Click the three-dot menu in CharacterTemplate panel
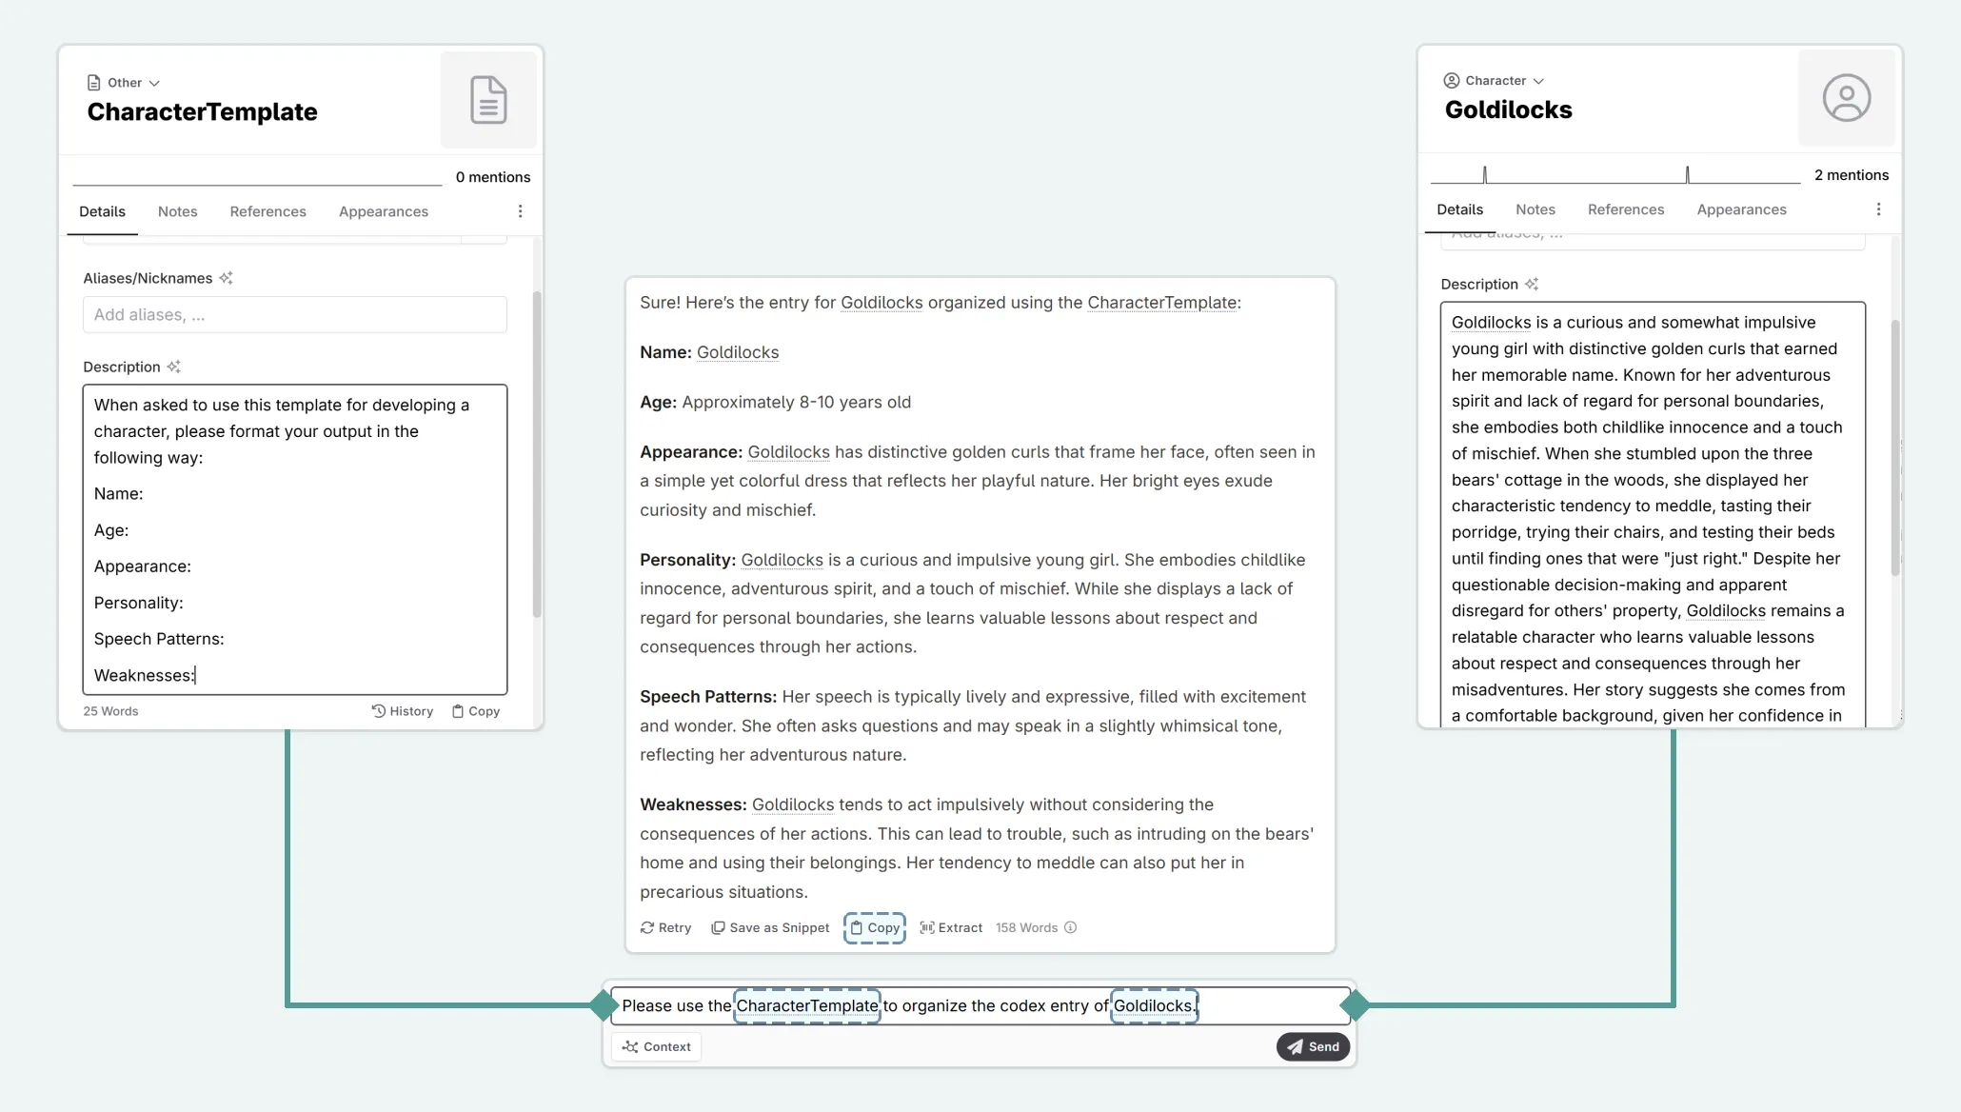The width and height of the screenshot is (1961, 1112). pos(519,211)
